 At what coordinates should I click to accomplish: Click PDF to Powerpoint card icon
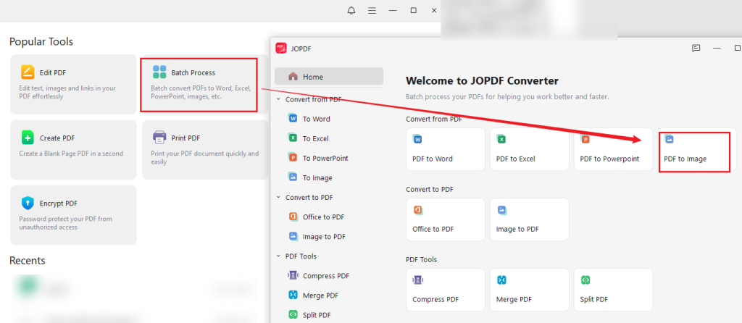585,140
